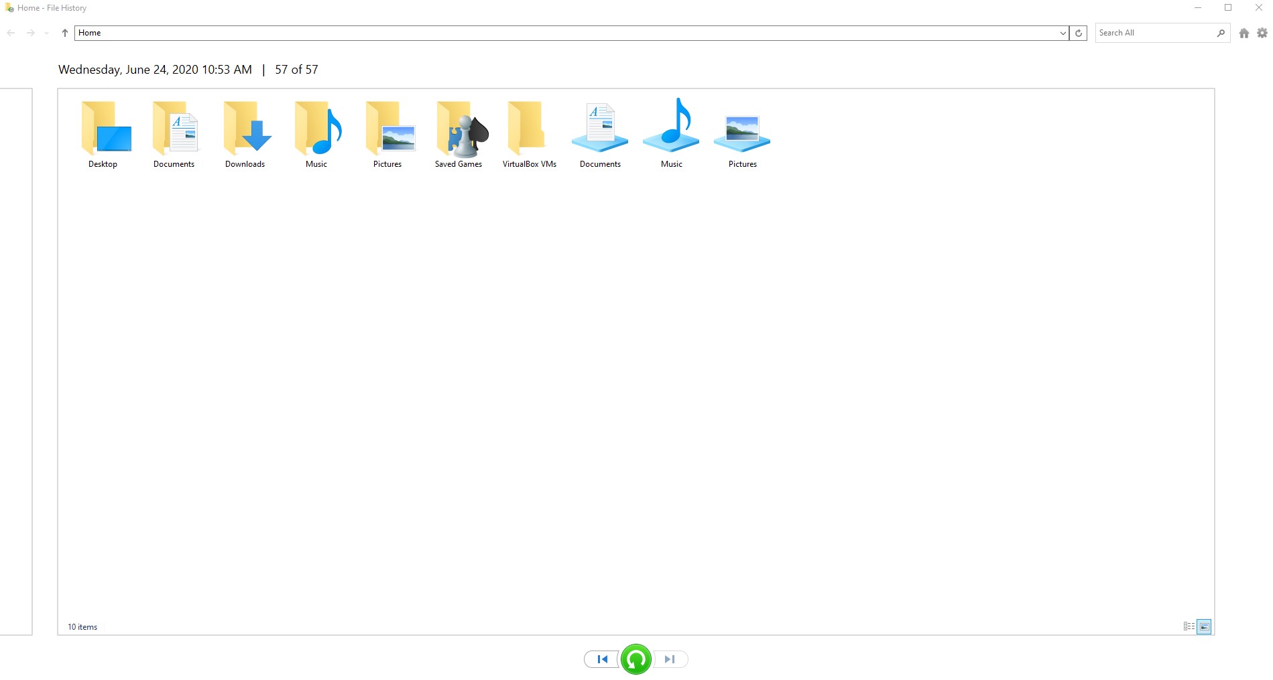1273x680 pixels.
Task: Select the Downloads folder
Action: click(245, 133)
